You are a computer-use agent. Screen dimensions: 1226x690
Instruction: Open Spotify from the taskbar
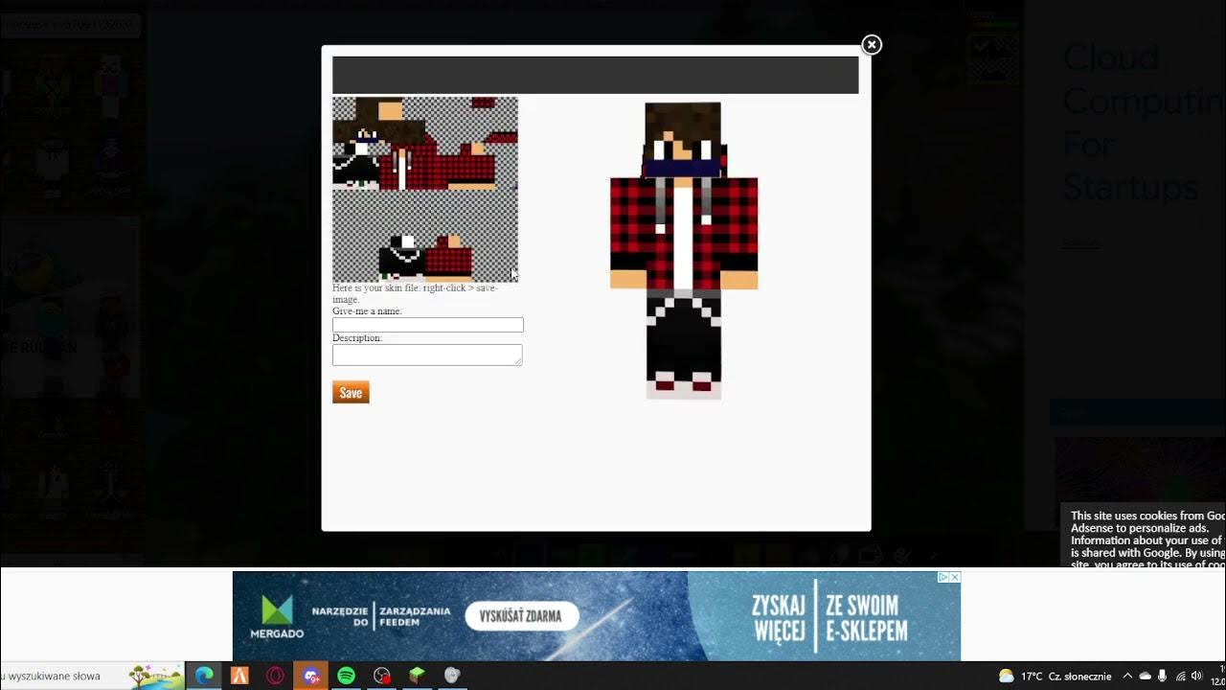coord(347,676)
